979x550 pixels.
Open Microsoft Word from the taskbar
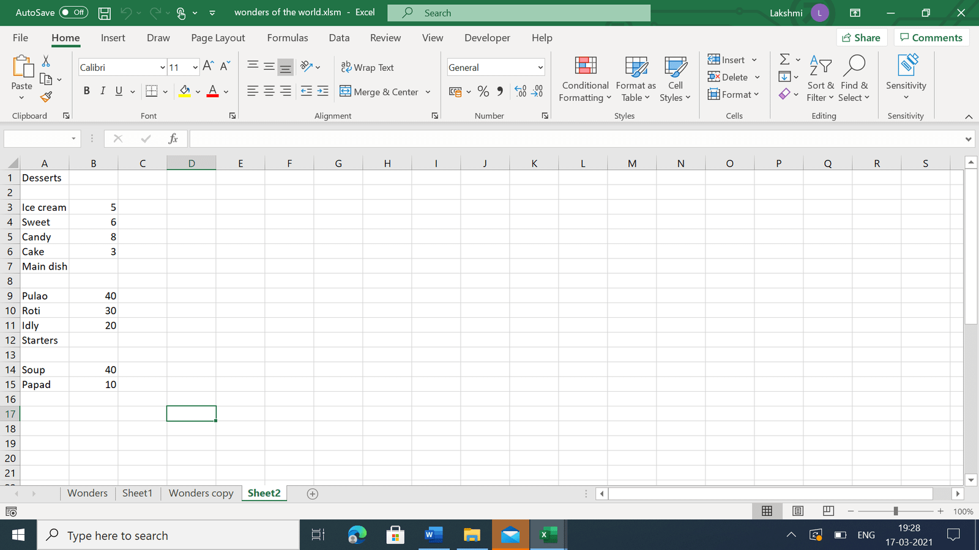pos(433,535)
